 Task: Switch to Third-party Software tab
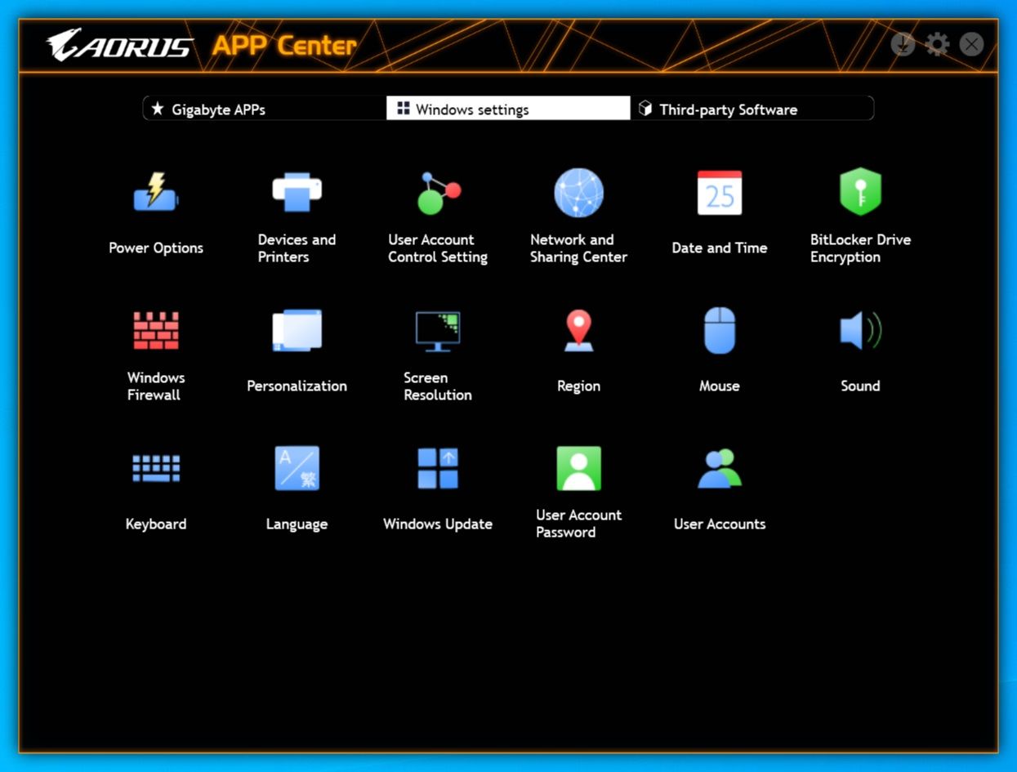[752, 109]
